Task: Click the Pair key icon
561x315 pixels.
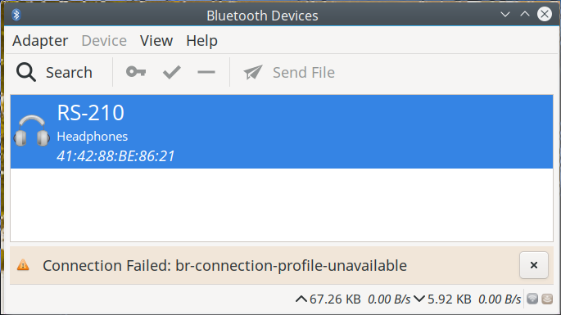Action: coord(136,72)
